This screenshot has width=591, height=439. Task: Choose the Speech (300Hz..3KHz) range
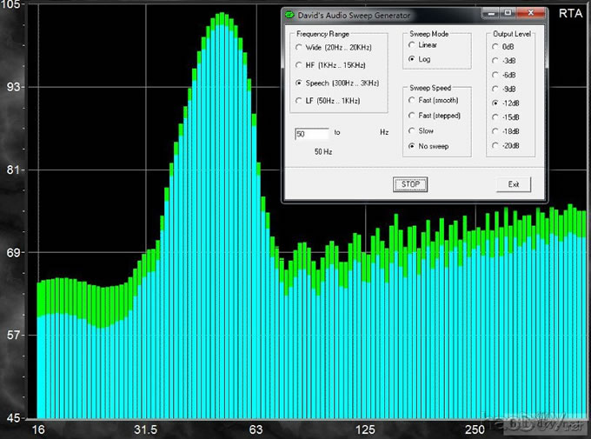(x=300, y=83)
